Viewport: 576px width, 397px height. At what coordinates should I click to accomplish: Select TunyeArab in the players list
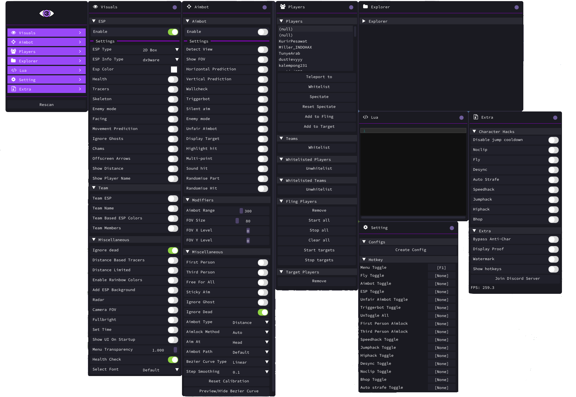pos(289,53)
